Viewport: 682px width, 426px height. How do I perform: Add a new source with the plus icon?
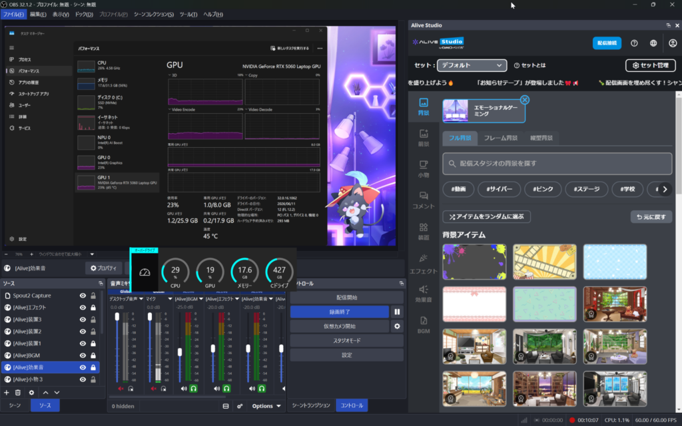[x=7, y=393]
